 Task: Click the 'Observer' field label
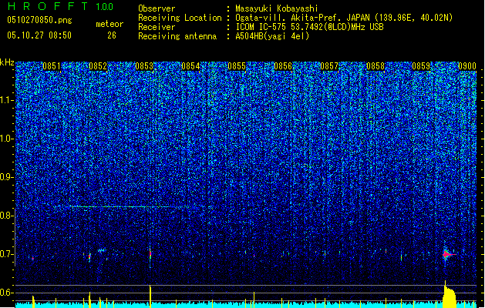point(157,8)
